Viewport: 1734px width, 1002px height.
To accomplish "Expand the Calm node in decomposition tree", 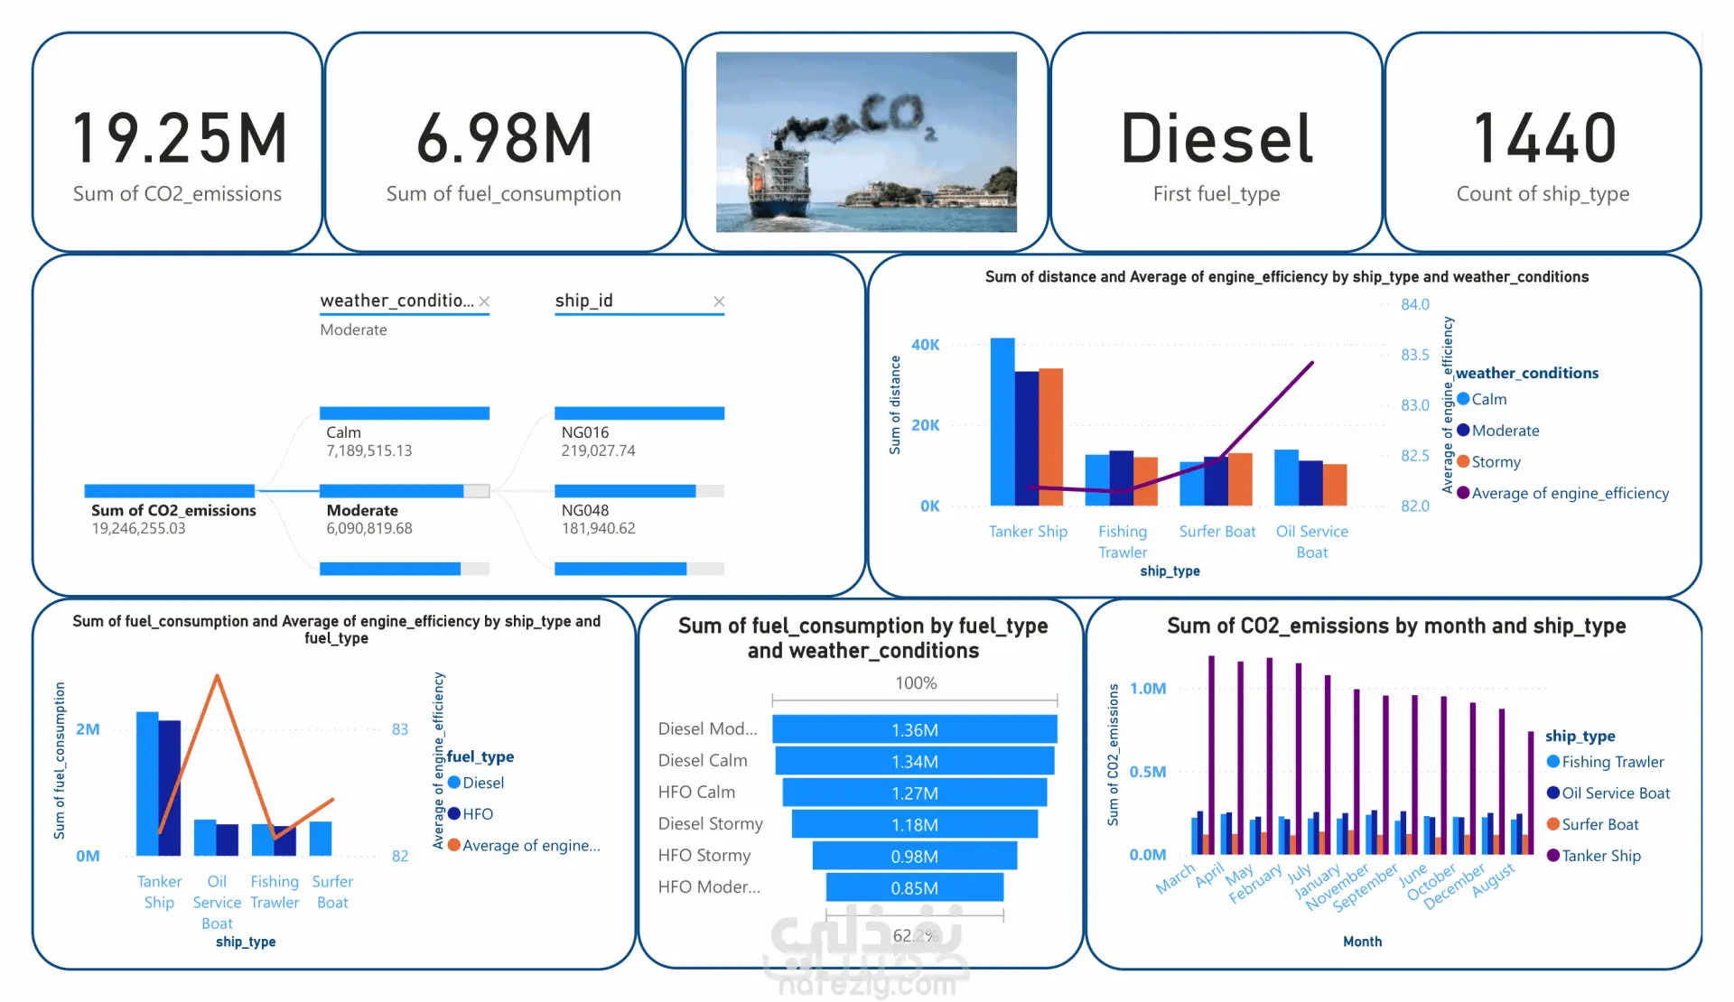I will click(x=404, y=413).
